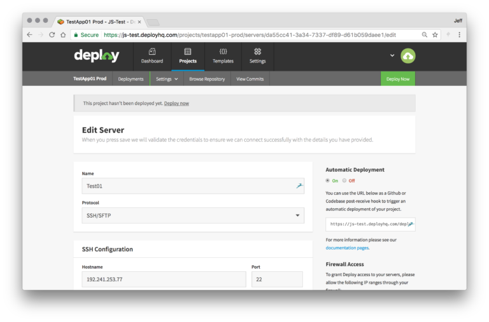489x322 pixels.
Task: Click the Hostname input field
Action: click(164, 279)
